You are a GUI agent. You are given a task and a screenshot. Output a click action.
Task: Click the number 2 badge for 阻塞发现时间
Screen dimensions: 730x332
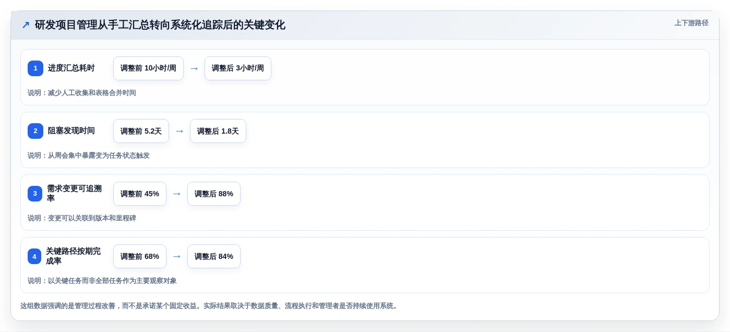pos(35,131)
